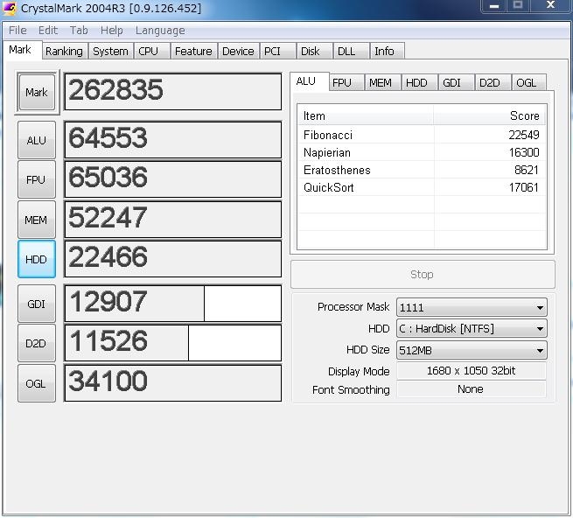573x518 pixels.
Task: Click the ALU score 64553
Action: [173, 140]
